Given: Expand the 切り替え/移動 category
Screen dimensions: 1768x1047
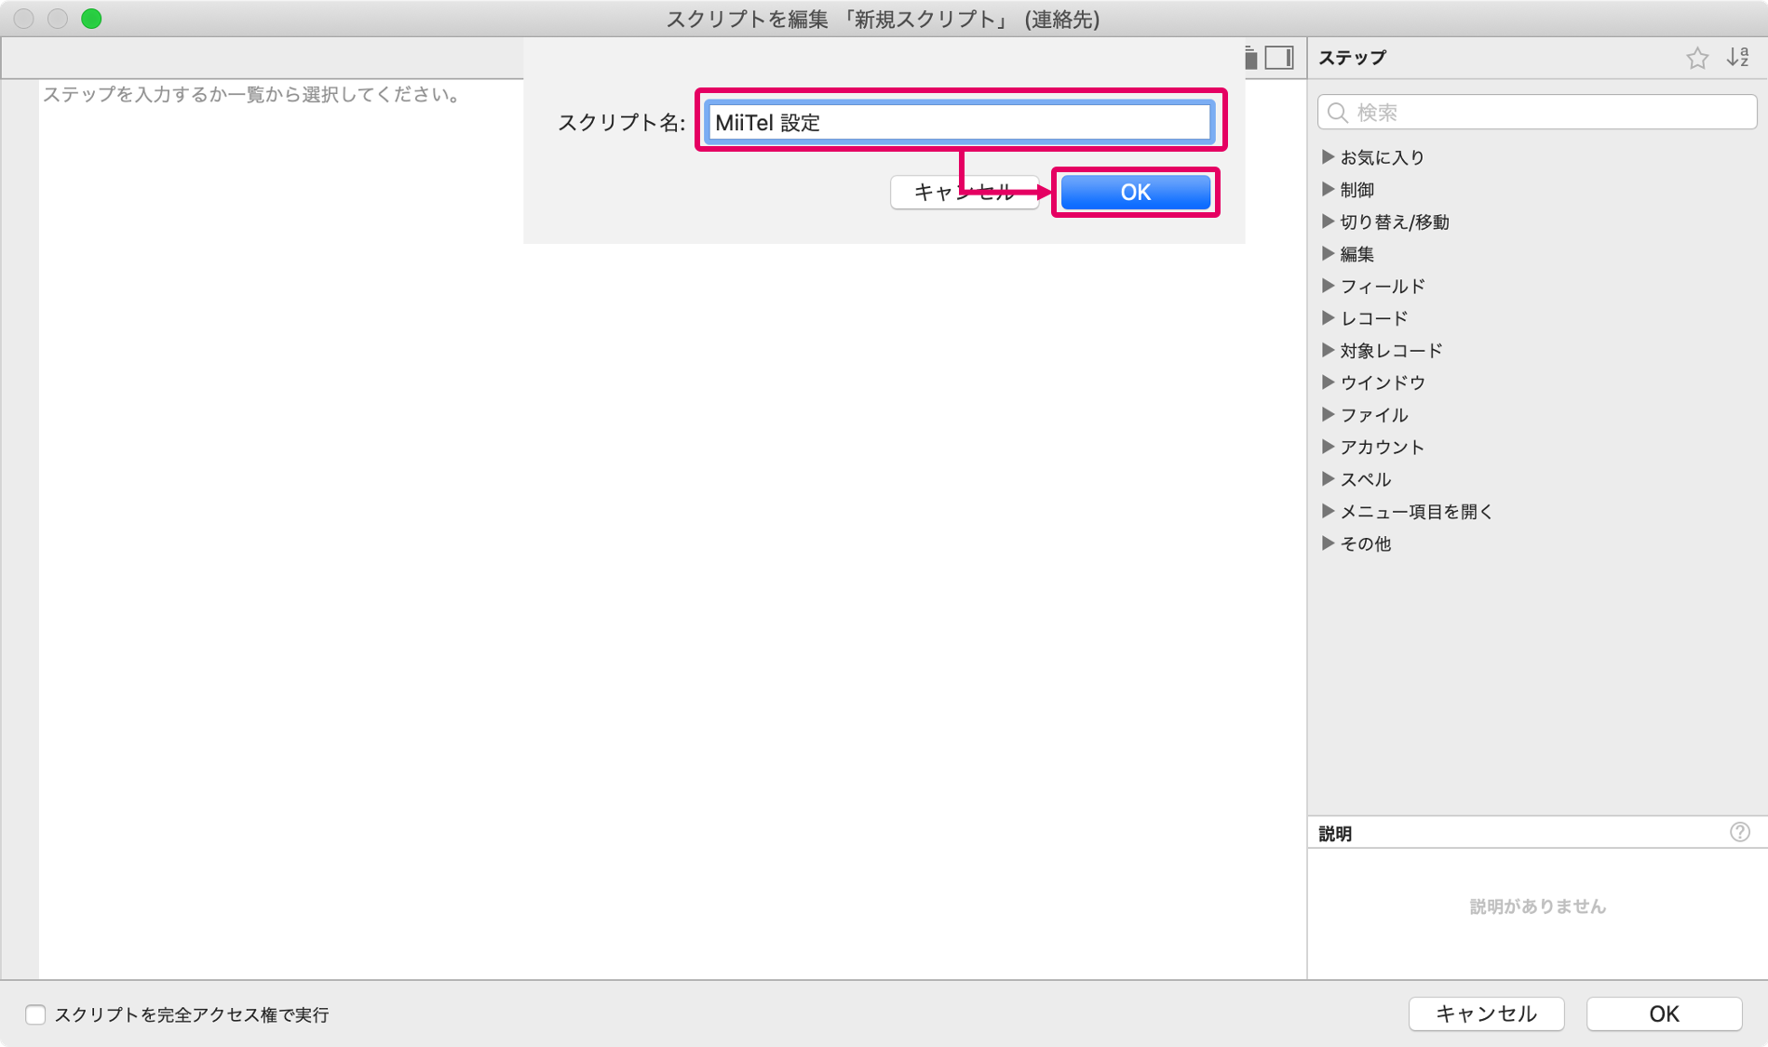Looking at the screenshot, I should tap(1328, 221).
